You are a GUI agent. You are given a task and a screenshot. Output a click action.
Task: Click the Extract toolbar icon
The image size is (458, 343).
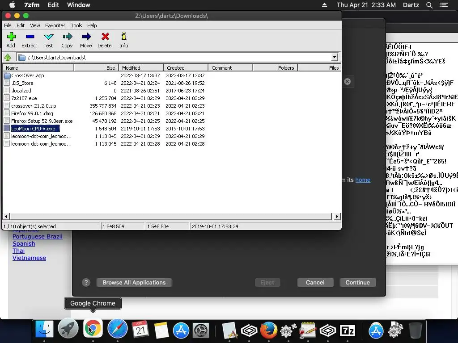(x=30, y=37)
